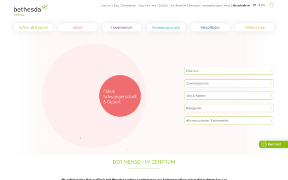Select the sixth slider dot

click(x=155, y=149)
